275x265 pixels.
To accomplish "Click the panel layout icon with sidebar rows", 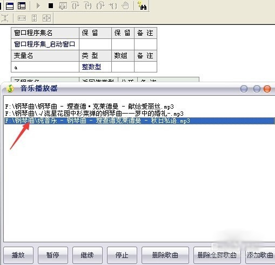I will click(x=22, y=6).
